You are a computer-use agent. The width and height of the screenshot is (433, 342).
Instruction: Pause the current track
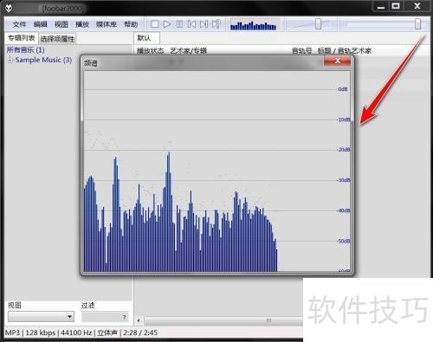[x=179, y=24]
